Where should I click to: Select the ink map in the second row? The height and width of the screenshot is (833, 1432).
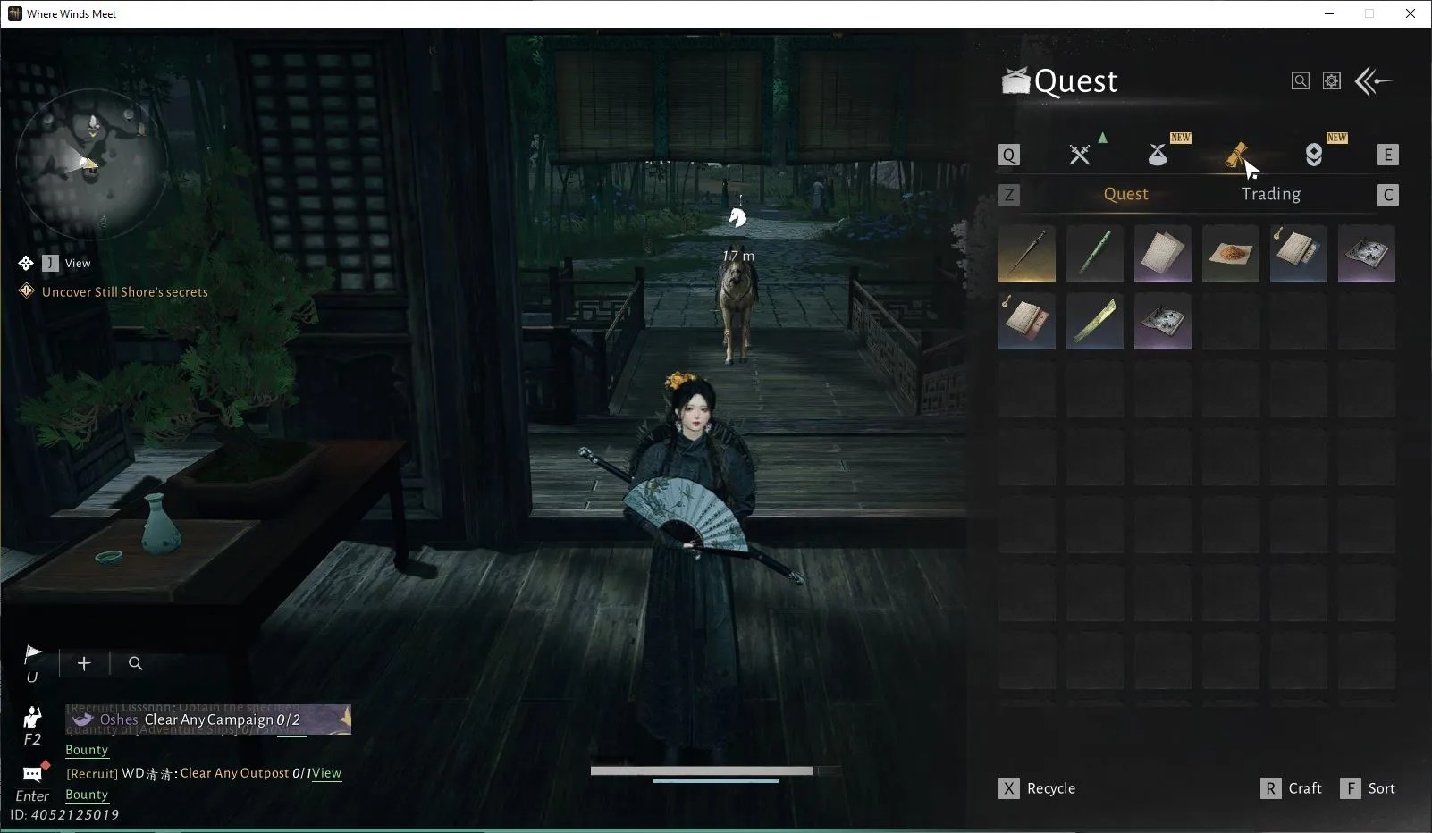pos(1163,321)
